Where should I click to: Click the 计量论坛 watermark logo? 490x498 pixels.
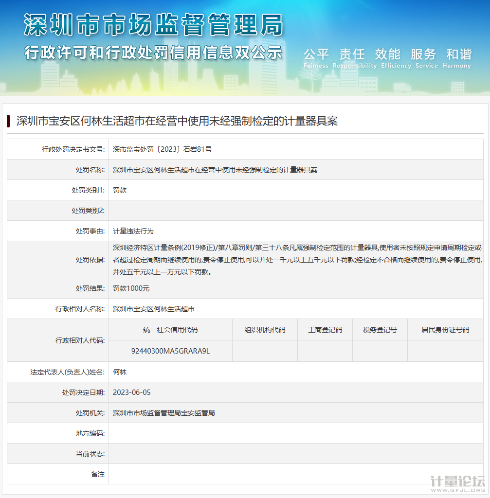click(x=458, y=482)
